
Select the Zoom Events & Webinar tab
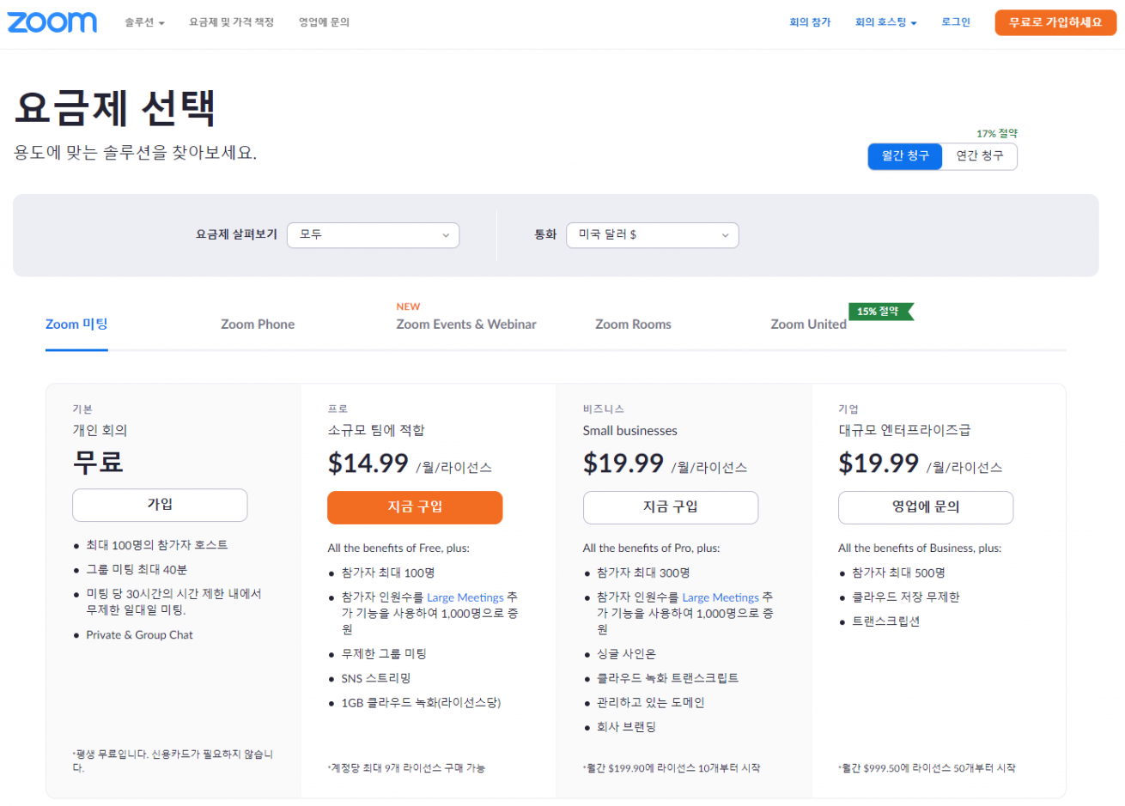point(465,324)
